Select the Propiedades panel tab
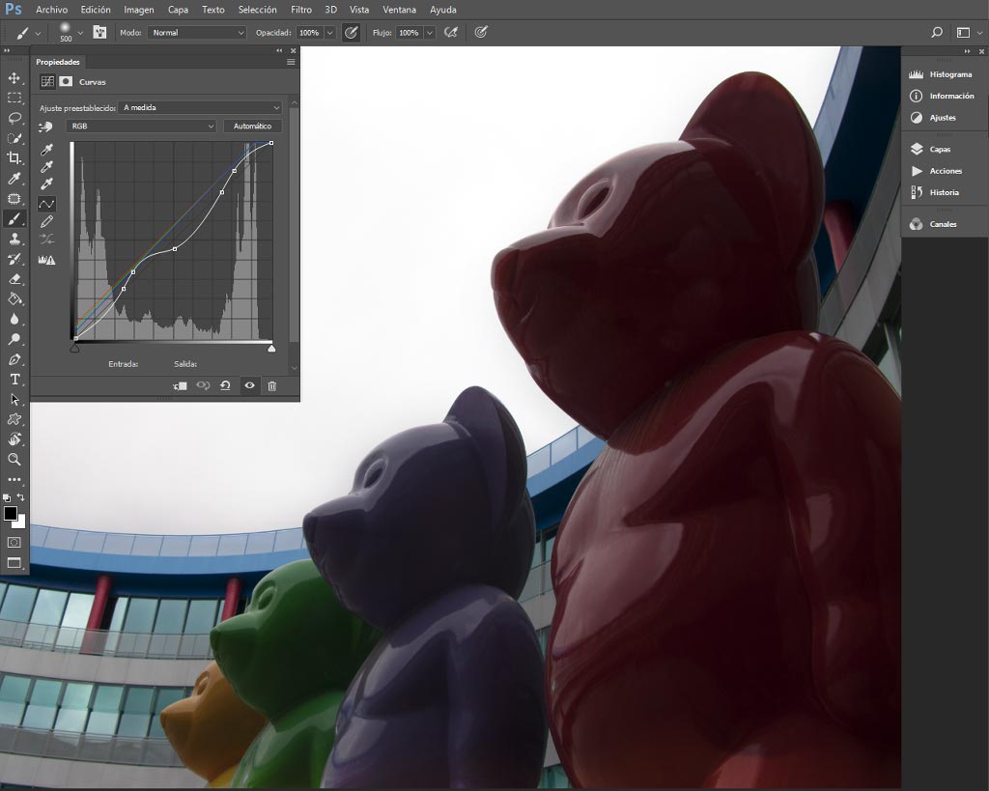Screen dimensions: 989x791 57,62
